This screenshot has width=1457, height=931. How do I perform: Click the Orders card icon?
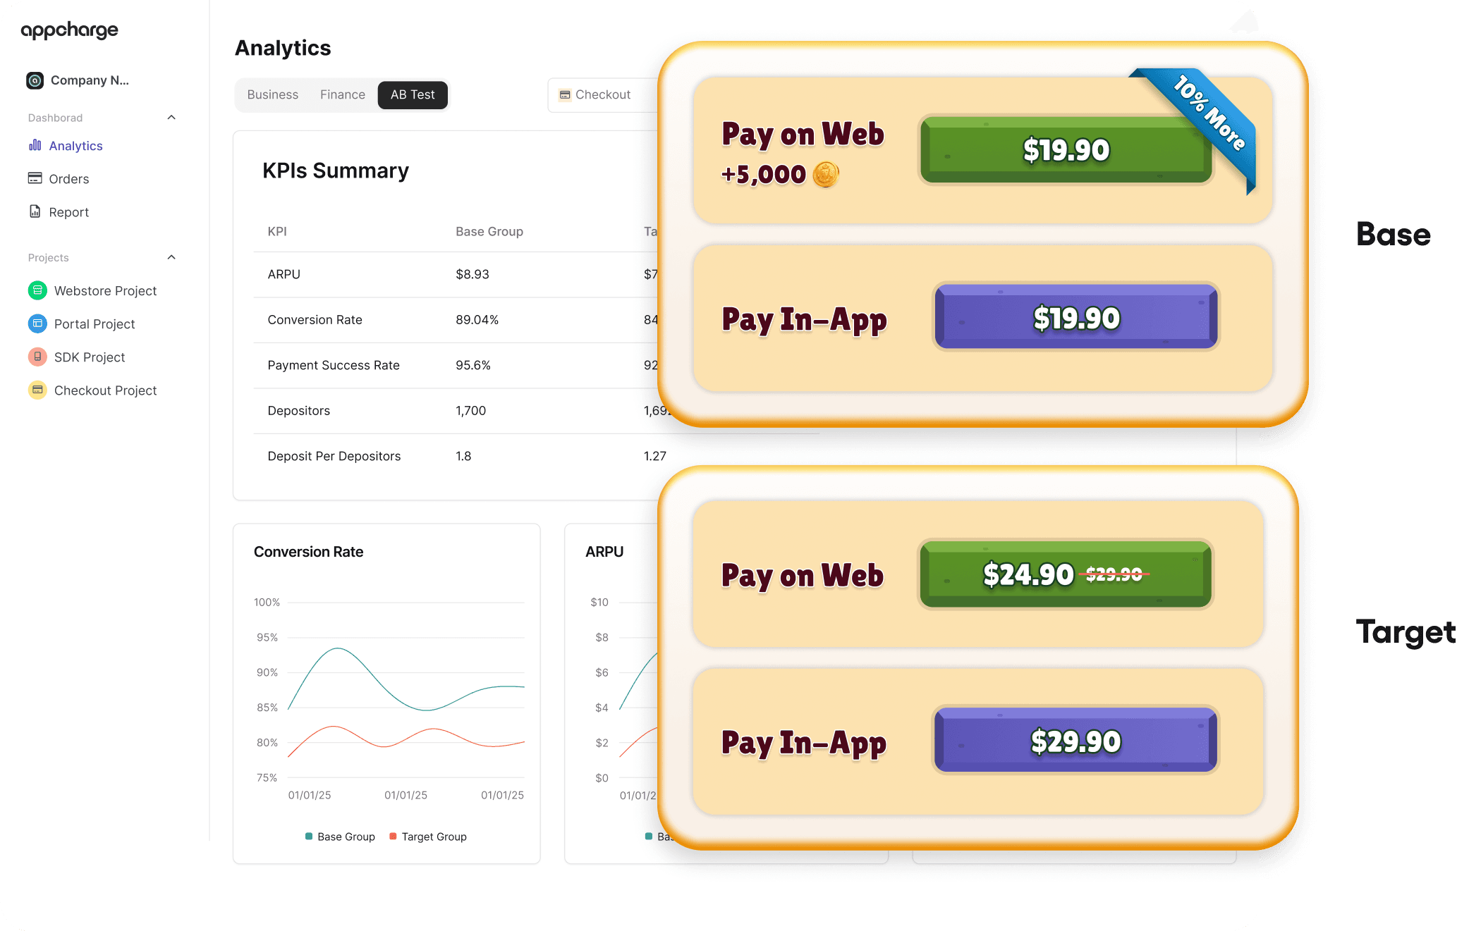[35, 178]
